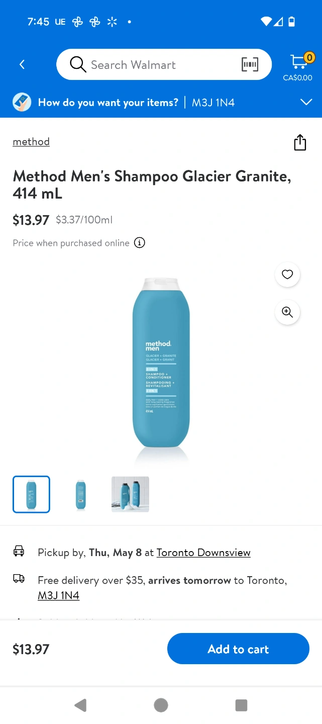Image resolution: width=322 pixels, height=724 pixels.
Task: Tap the Add to cart button
Action: [238, 649]
